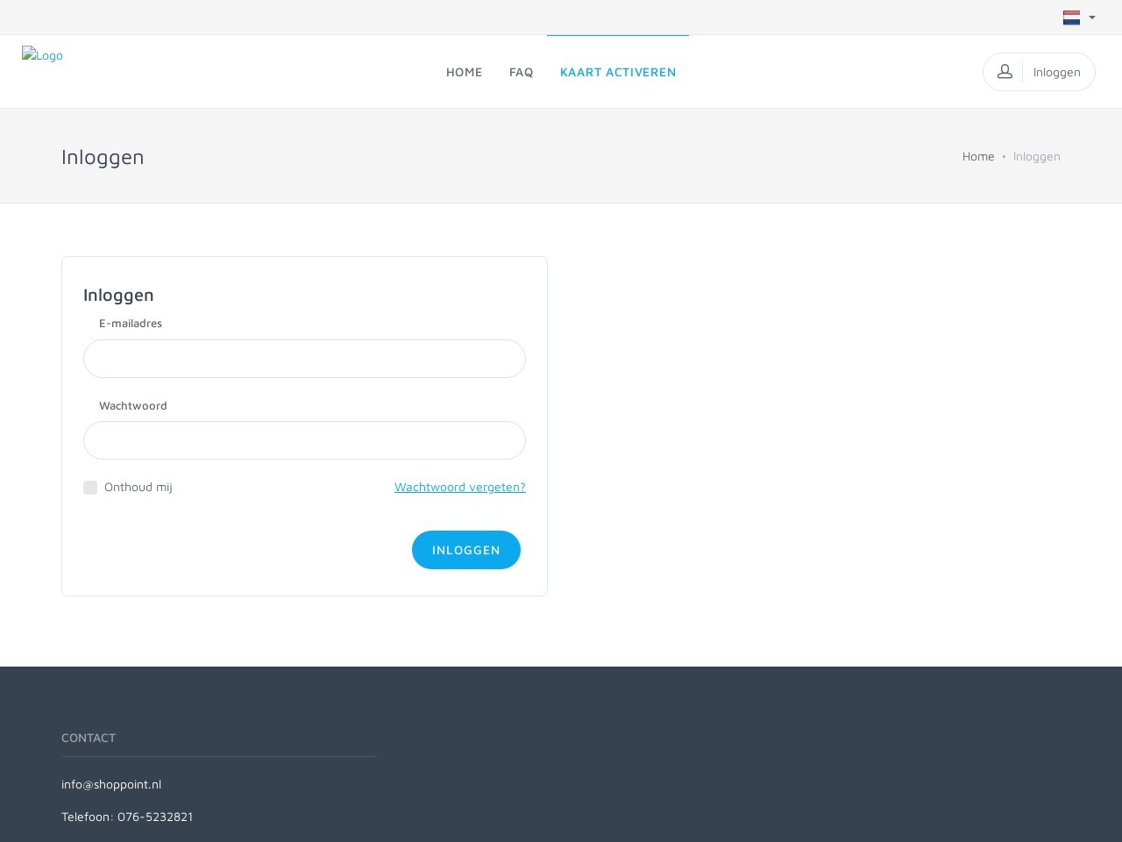Click the Inloggen label in top-right header
Screen dimensions: 1122x842
coord(1056,72)
